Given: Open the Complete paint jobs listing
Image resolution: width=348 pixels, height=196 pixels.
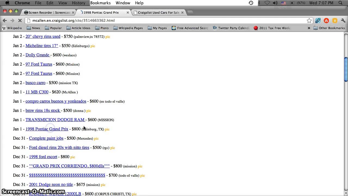Looking at the screenshot, I should click(46, 138).
